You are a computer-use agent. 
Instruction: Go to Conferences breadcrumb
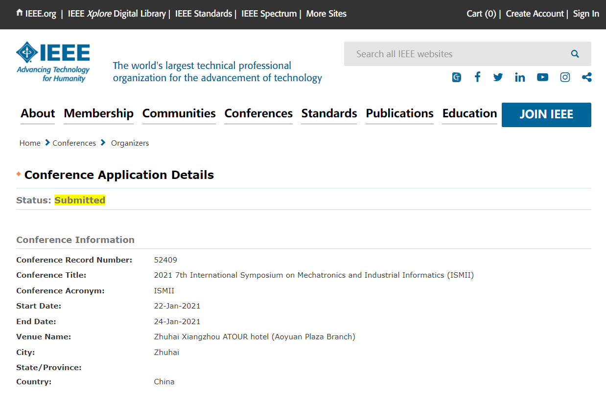click(74, 143)
